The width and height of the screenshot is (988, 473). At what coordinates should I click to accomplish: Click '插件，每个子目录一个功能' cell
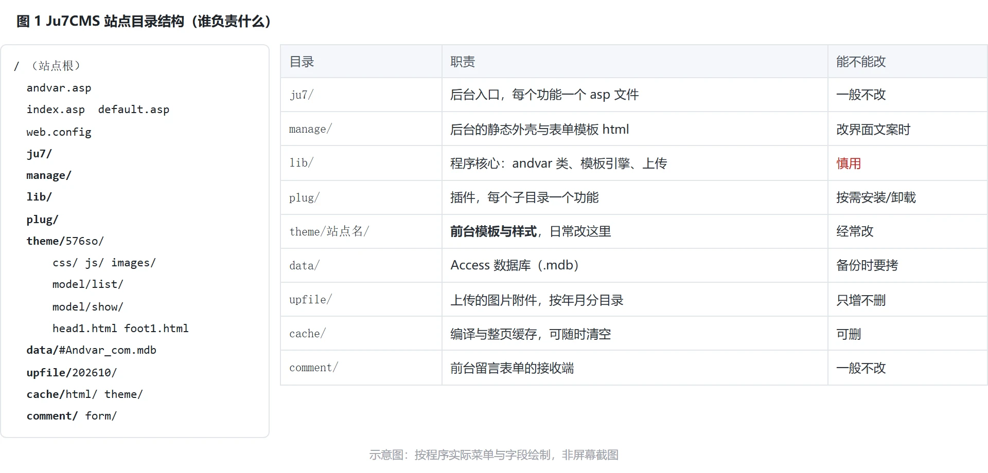pyautogui.click(x=635, y=197)
